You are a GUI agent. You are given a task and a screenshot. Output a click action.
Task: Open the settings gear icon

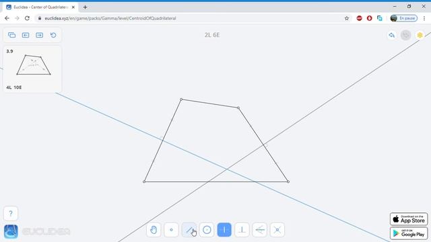(x=420, y=35)
